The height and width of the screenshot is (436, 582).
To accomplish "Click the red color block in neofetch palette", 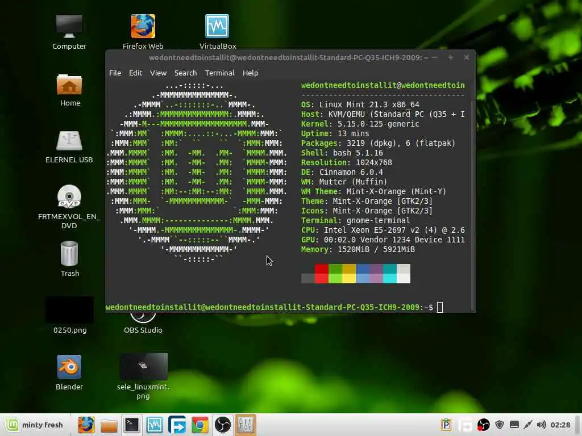I will 322,274.
